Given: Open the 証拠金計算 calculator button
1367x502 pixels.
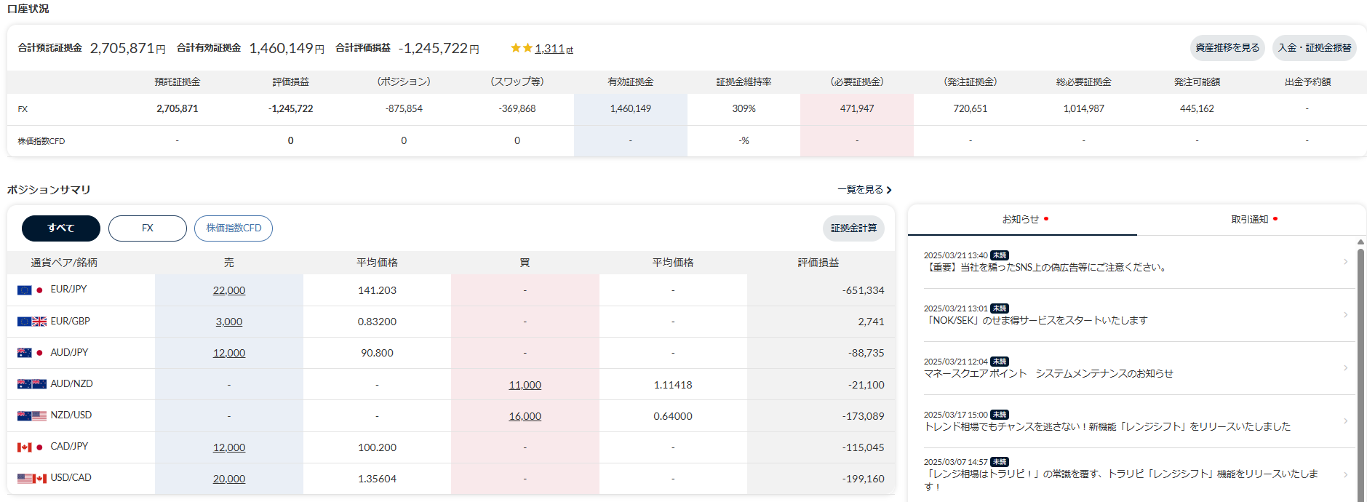Looking at the screenshot, I should click(x=853, y=228).
